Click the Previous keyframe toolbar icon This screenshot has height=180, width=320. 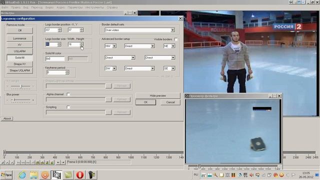pyautogui.click(x=37, y=162)
